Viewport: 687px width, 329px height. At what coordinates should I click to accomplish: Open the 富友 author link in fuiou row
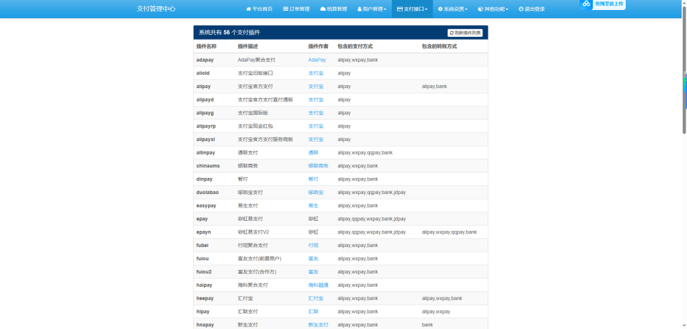tap(313, 258)
